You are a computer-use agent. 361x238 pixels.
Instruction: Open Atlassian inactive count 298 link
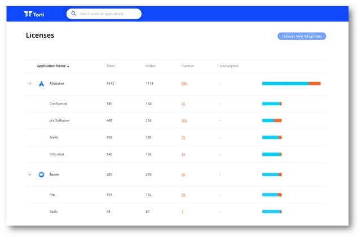click(184, 84)
